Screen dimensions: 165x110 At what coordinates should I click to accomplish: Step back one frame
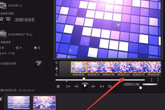coord(76,86)
